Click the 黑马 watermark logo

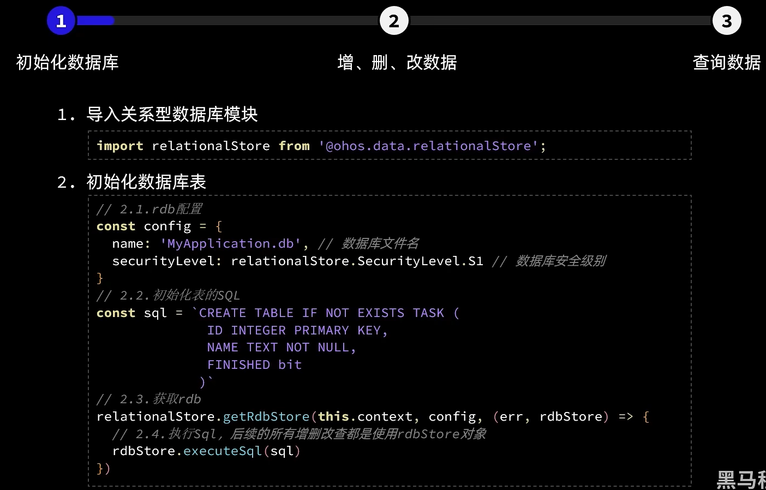740,479
